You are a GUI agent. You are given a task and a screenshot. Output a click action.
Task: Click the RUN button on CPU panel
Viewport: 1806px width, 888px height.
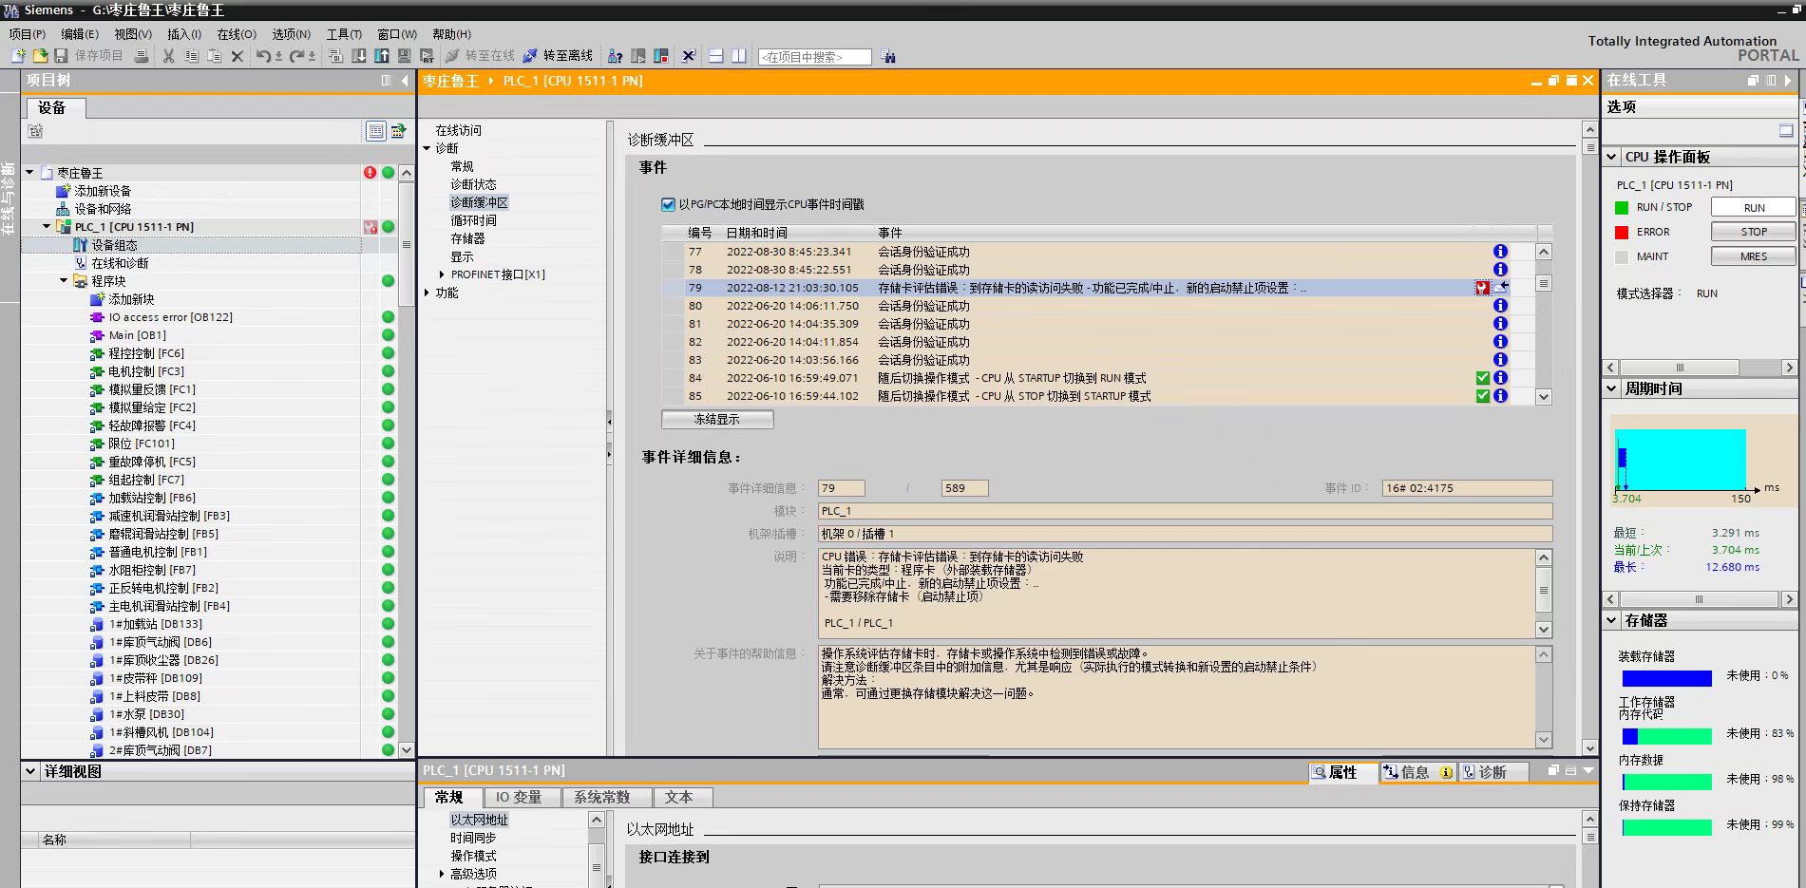tap(1754, 207)
